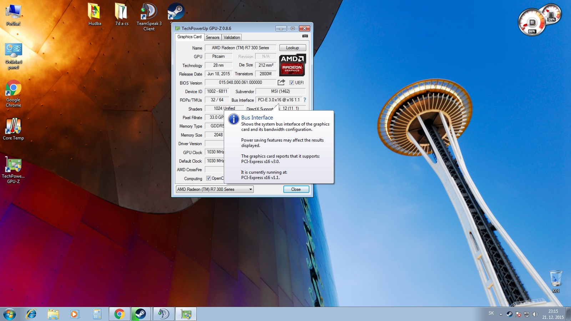571x321 pixels.
Task: Click the AMD Radeon Graphics logo
Action: (x=292, y=65)
